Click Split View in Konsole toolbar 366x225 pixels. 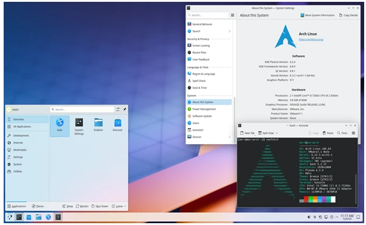click(x=266, y=133)
